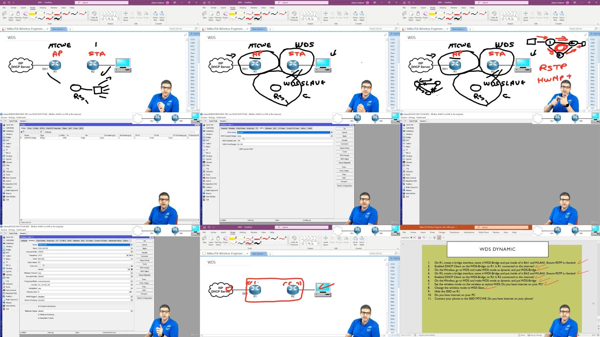Select thick black pen in top-left OneNote frame
This screenshot has height=337, width=600.
[58, 18]
